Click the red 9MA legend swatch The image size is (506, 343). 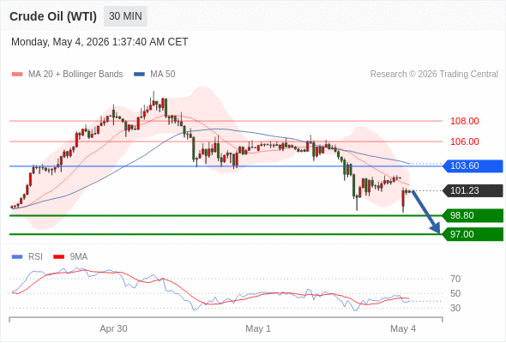pos(58,257)
